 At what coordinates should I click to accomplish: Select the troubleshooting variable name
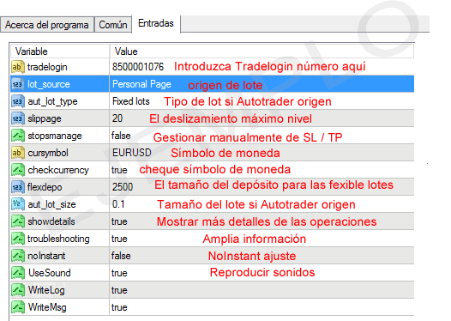pyautogui.click(x=58, y=239)
